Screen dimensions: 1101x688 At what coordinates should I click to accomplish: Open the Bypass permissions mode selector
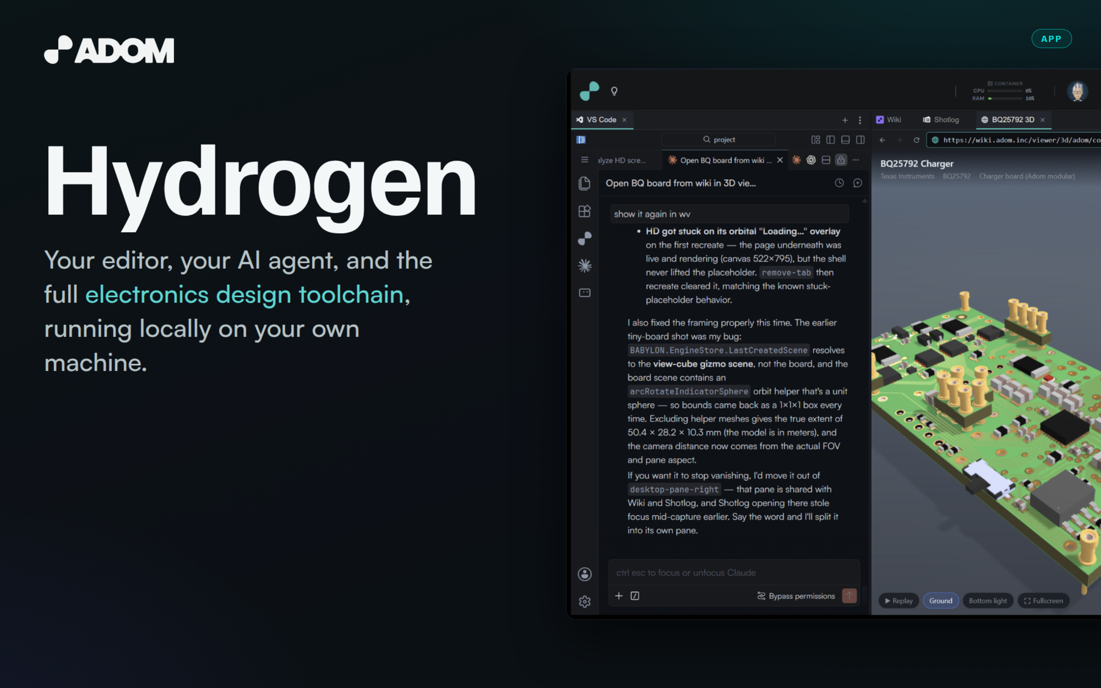pyautogui.click(x=796, y=596)
